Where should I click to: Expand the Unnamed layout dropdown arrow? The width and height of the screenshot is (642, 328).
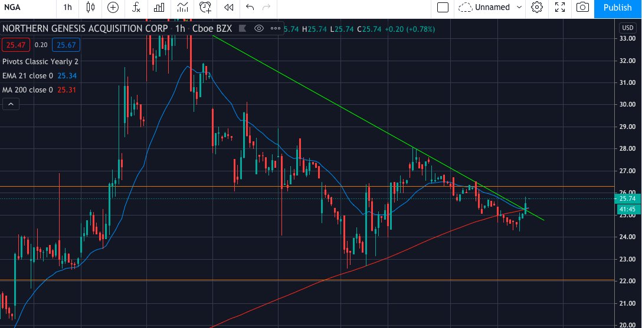point(519,7)
